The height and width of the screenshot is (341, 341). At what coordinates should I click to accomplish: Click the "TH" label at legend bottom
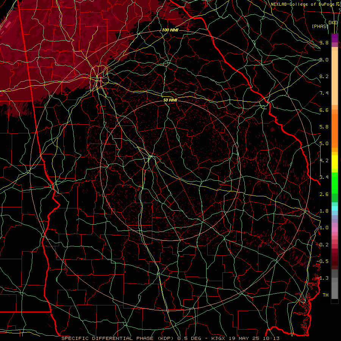click(325, 295)
